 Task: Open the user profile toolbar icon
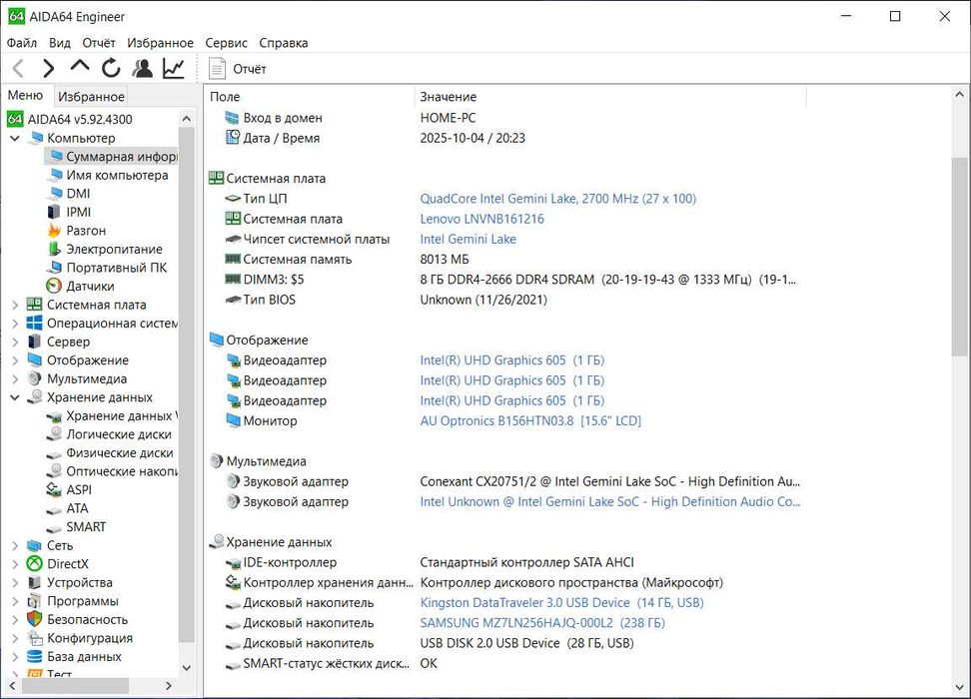click(x=143, y=69)
